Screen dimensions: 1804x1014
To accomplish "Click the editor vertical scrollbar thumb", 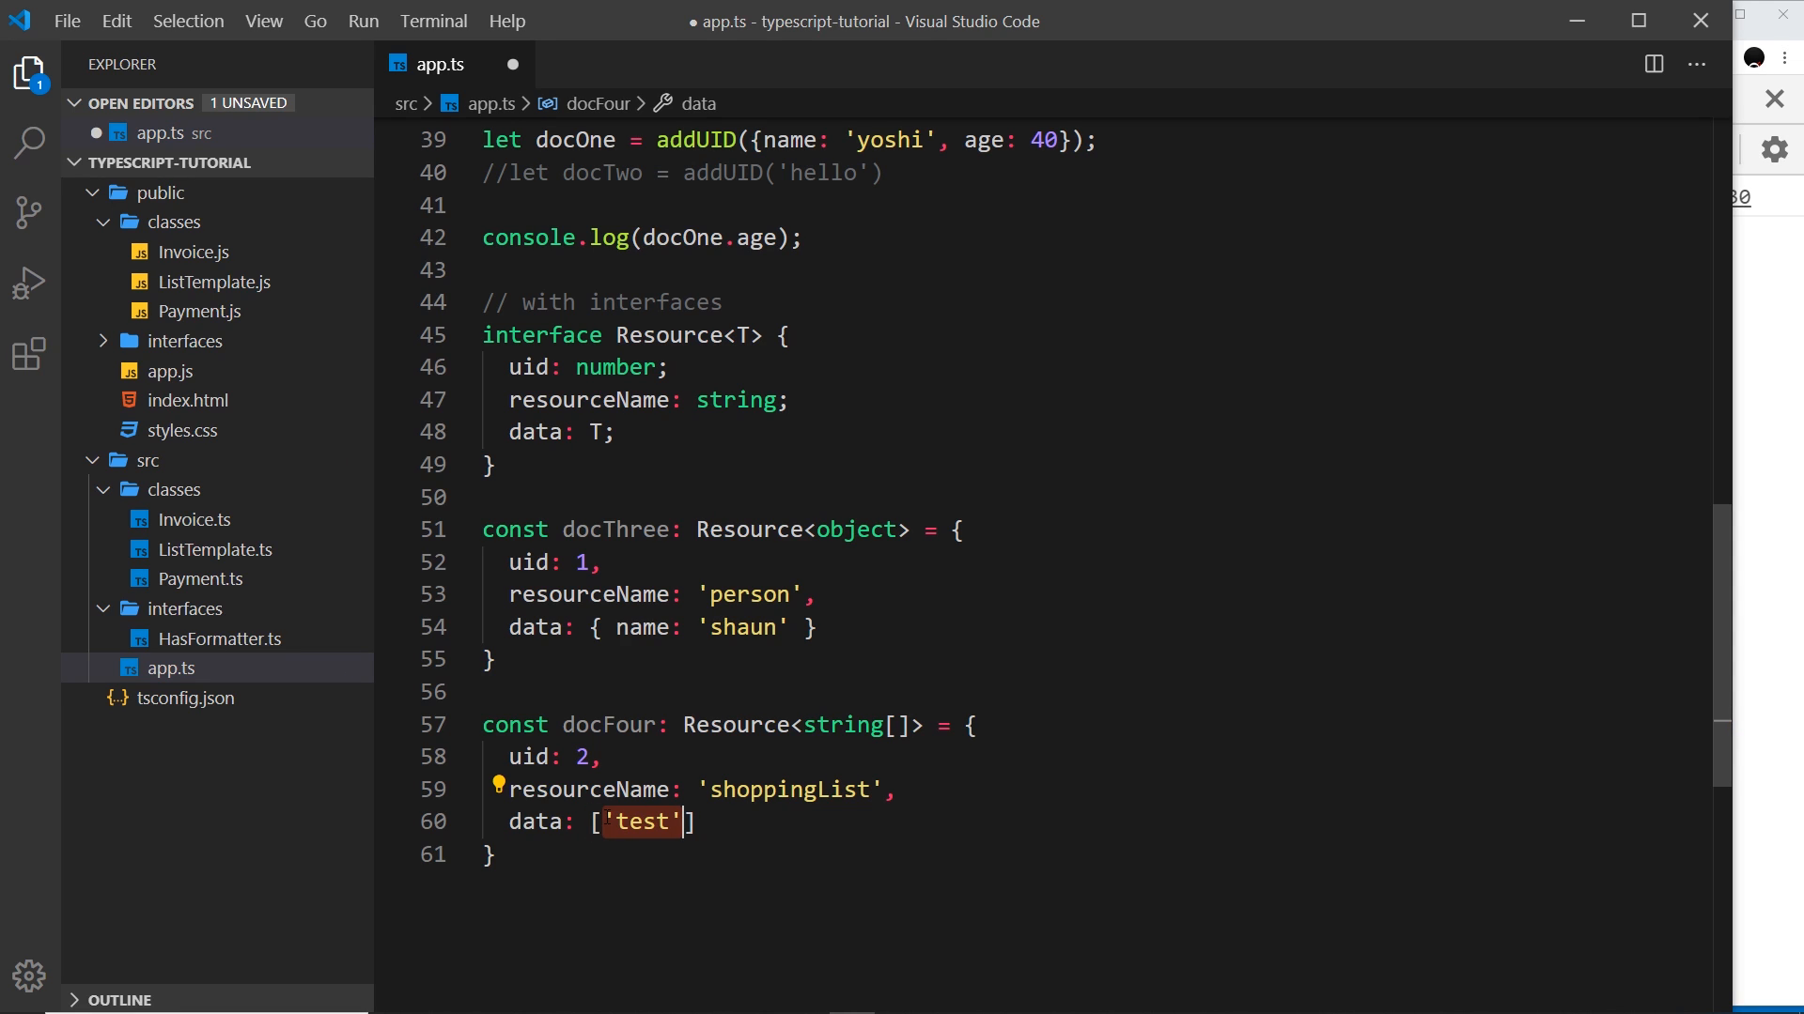I will [x=1722, y=645].
